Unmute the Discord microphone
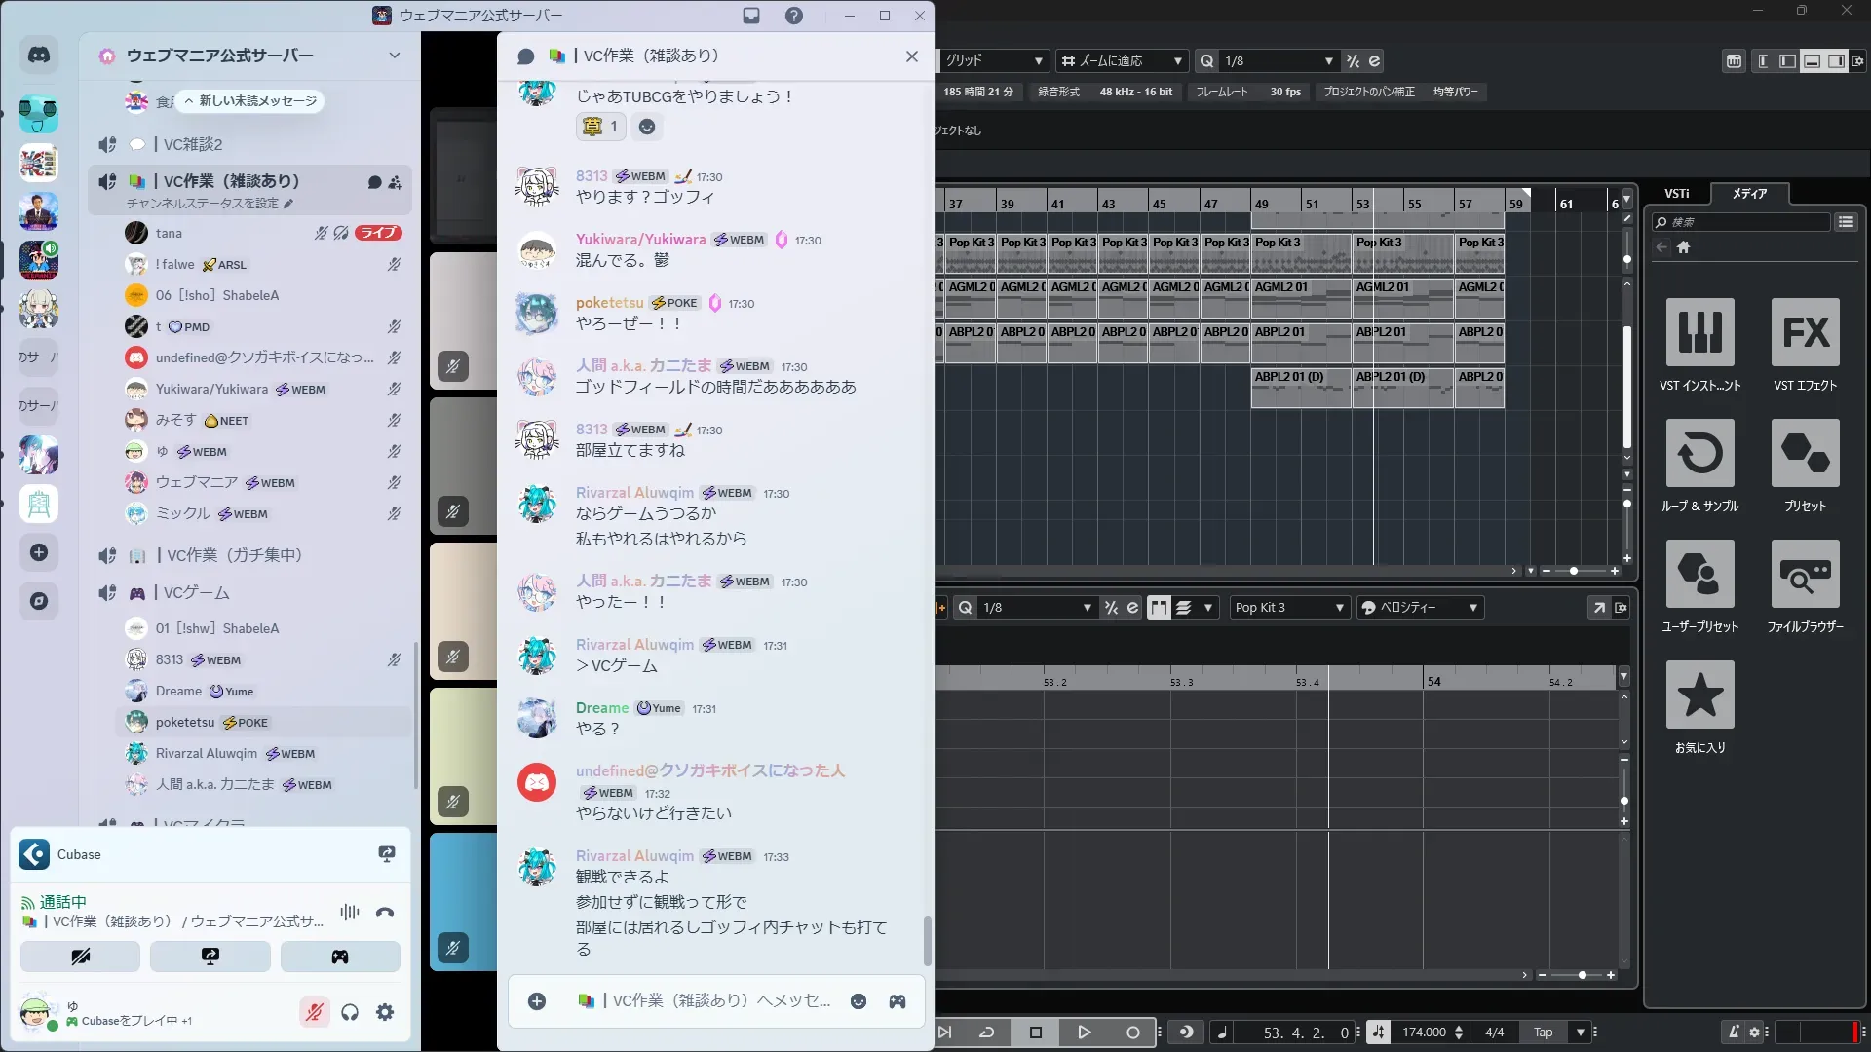The image size is (1871, 1052). (314, 1013)
